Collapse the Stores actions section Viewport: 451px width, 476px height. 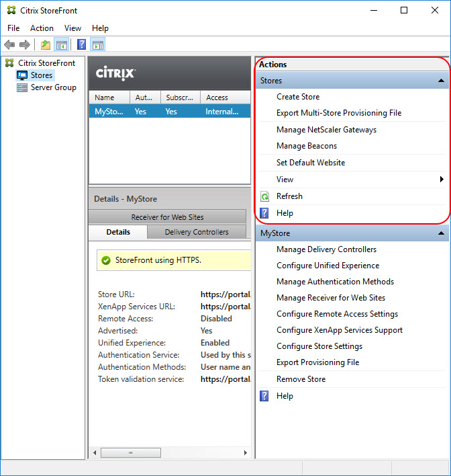click(x=442, y=81)
